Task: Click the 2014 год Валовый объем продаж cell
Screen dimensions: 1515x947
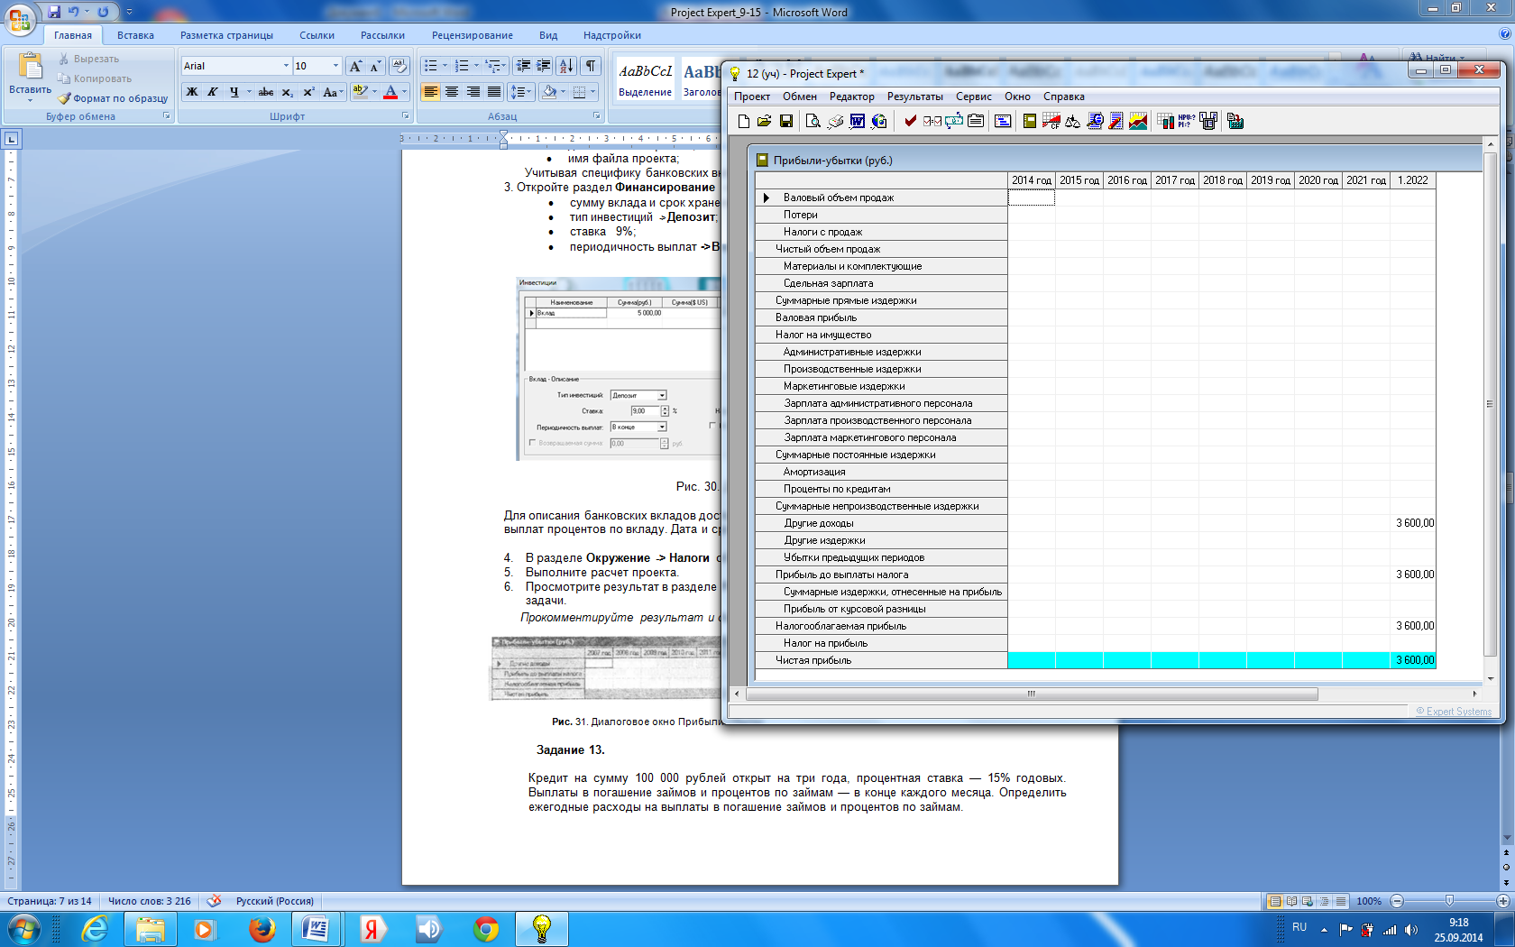Action: pos(1031,198)
